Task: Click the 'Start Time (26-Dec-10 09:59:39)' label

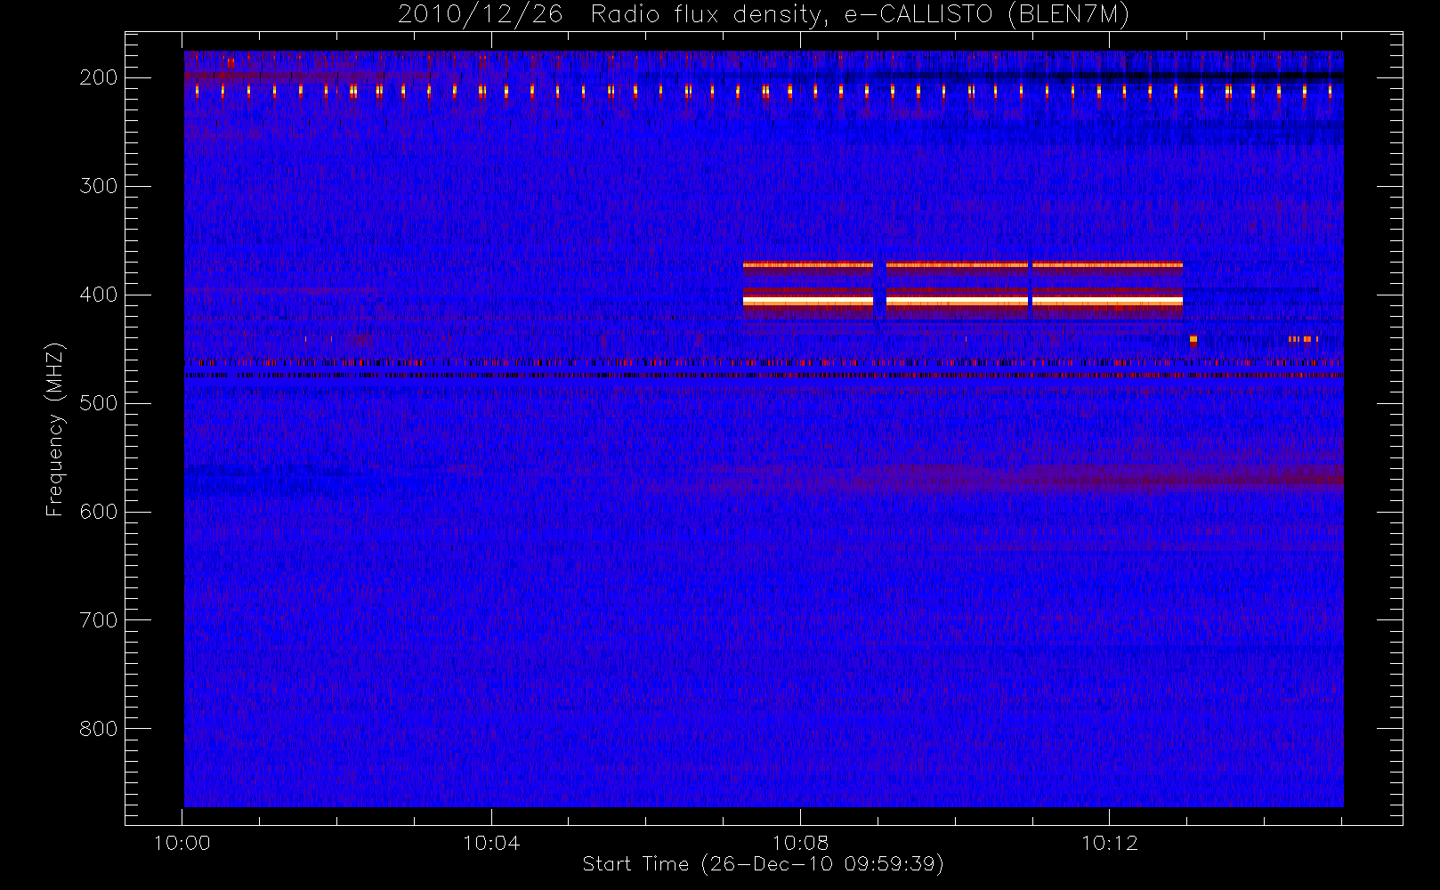Action: tap(763, 864)
